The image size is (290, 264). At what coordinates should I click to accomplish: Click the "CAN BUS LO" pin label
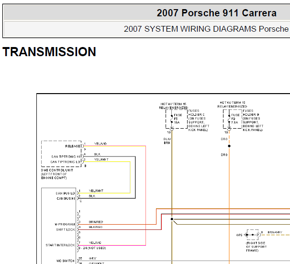coord(65,193)
